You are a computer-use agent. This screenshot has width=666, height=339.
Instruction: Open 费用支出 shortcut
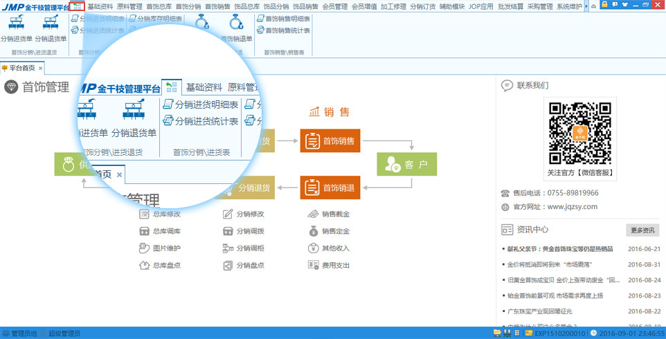click(329, 266)
